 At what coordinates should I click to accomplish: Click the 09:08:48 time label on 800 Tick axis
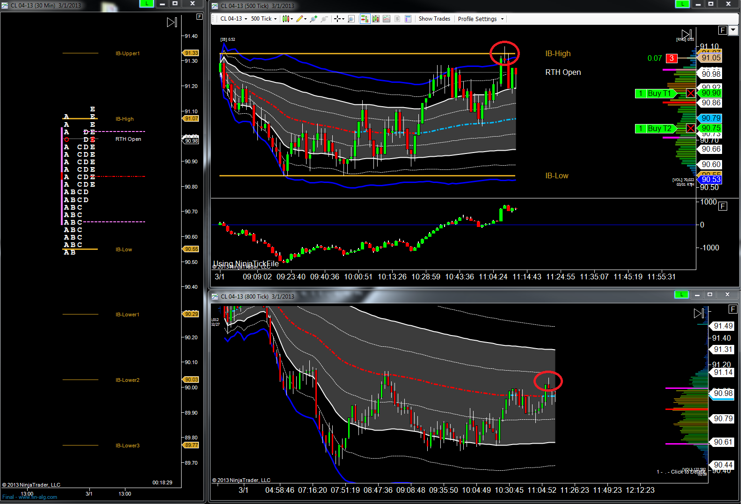pos(410,490)
